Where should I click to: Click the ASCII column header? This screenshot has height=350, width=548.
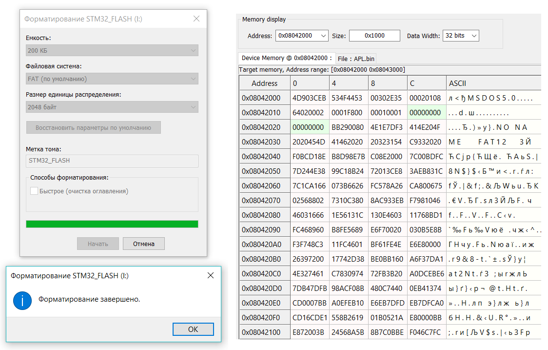(x=493, y=83)
